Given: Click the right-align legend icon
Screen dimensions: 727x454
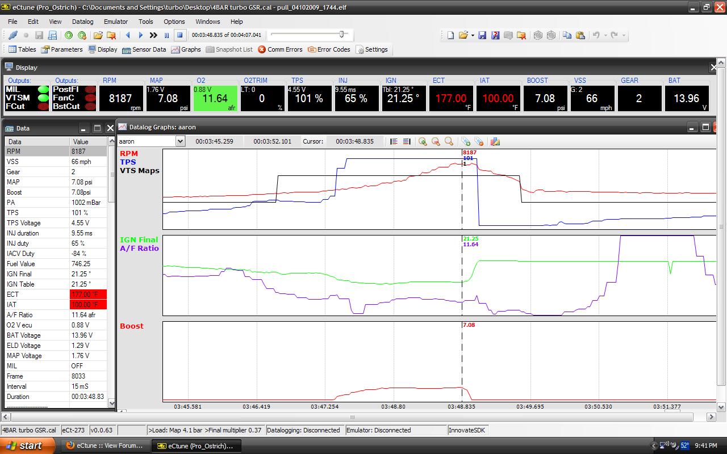Looking at the screenshot, I should pyautogui.click(x=407, y=141).
